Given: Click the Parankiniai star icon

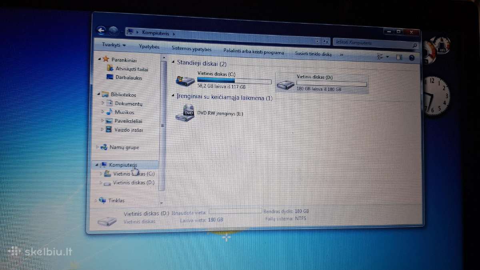Looking at the screenshot, I should point(106,59).
